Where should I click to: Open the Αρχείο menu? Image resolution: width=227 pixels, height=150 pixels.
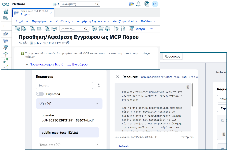22,21
